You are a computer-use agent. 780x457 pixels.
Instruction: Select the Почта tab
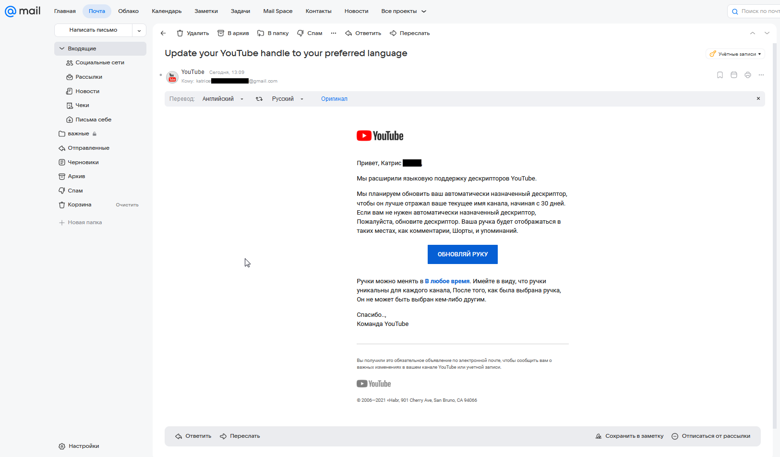(x=97, y=11)
